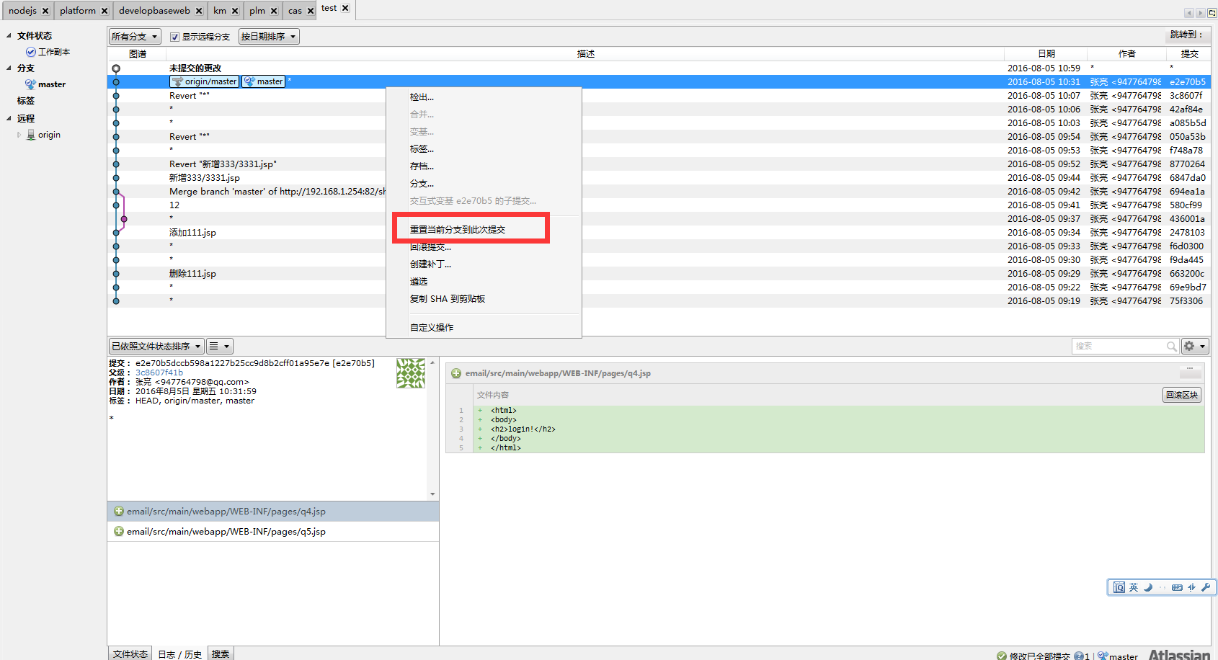
Task: Click the green plus icon beside q5.jsp
Action: click(118, 532)
